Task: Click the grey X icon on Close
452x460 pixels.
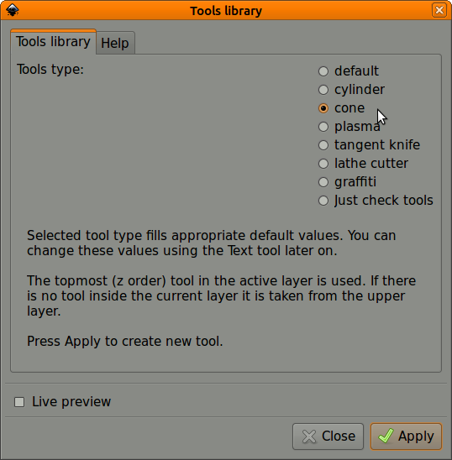Action: pyautogui.click(x=309, y=436)
